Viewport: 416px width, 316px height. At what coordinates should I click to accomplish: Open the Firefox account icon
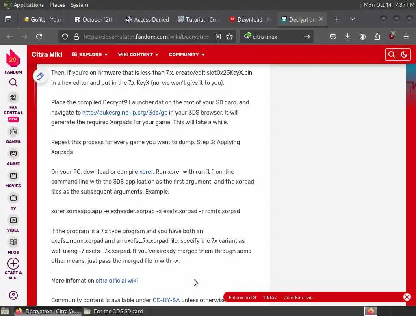(x=362, y=37)
